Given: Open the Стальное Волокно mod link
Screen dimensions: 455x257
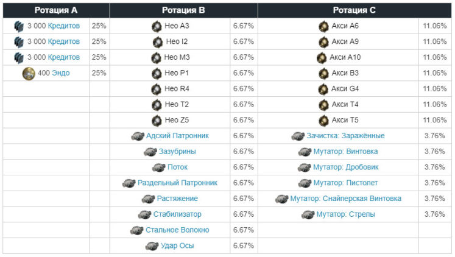Looking at the screenshot, I should pyautogui.click(x=177, y=230).
